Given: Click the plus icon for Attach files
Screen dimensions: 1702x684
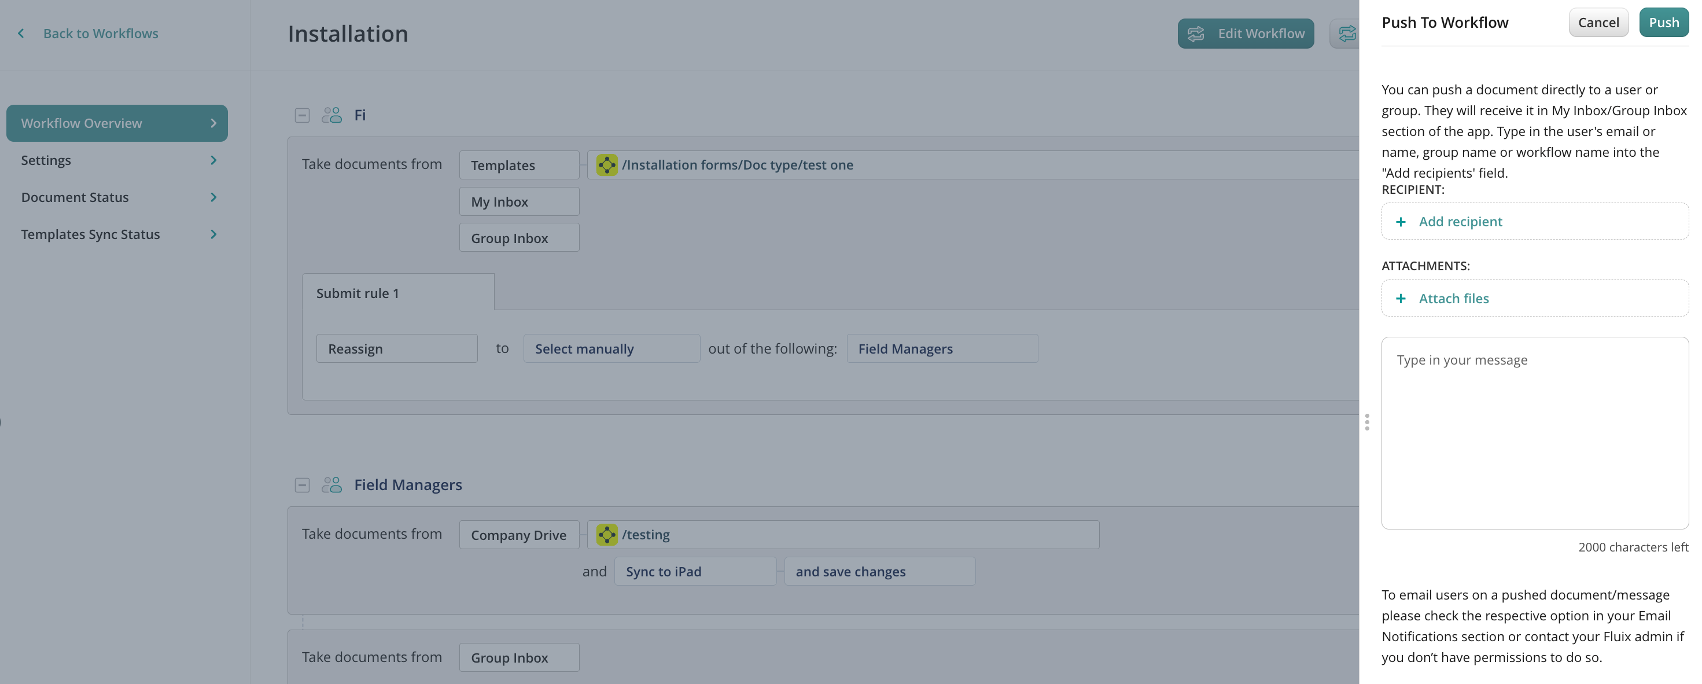Looking at the screenshot, I should click(1400, 299).
